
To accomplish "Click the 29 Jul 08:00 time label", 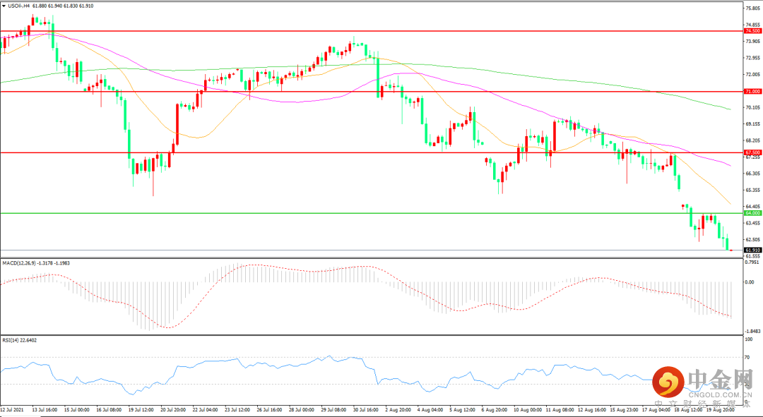I will point(333,410).
